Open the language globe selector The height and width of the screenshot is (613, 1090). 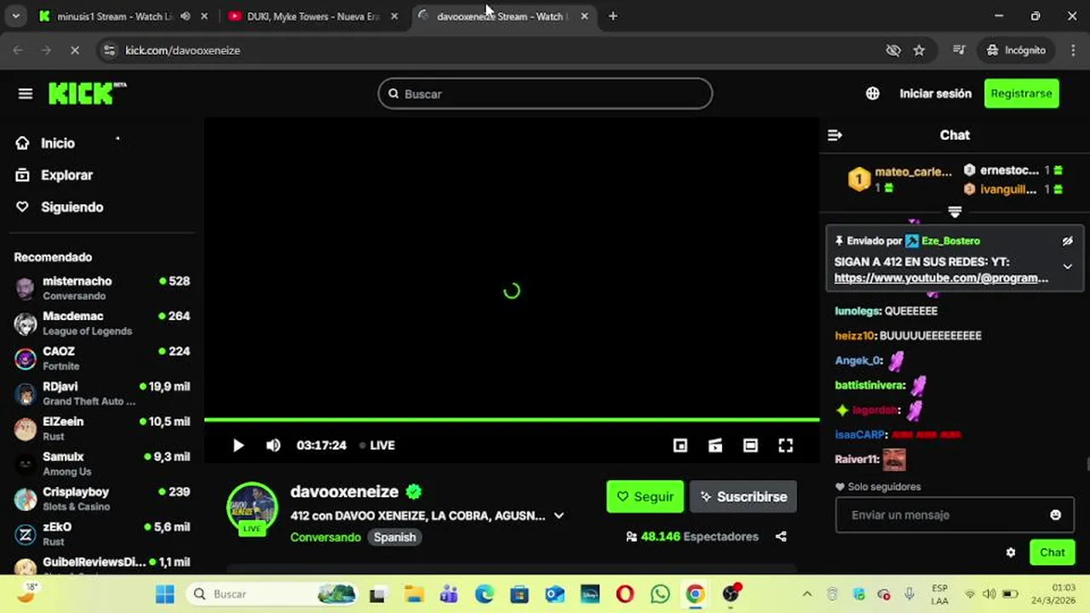coord(873,94)
